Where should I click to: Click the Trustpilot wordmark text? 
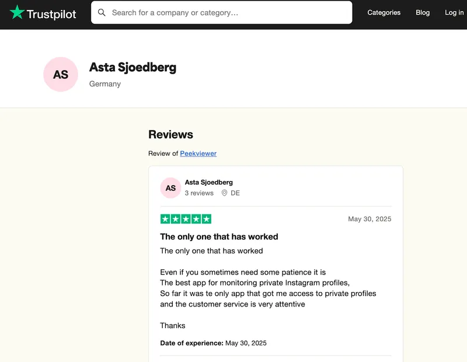click(51, 14)
